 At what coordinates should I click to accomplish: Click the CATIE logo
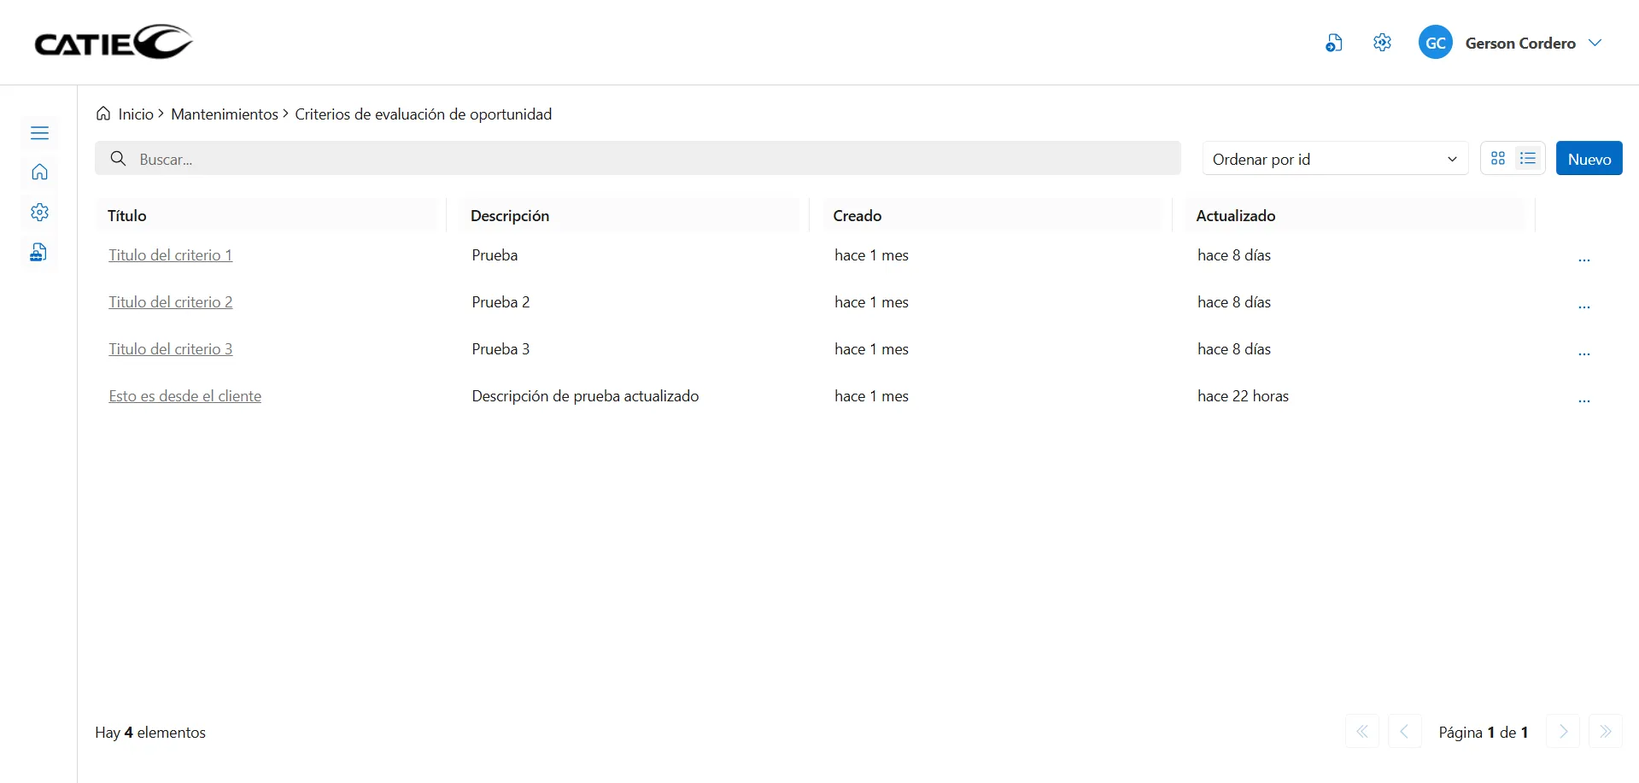pos(114,42)
